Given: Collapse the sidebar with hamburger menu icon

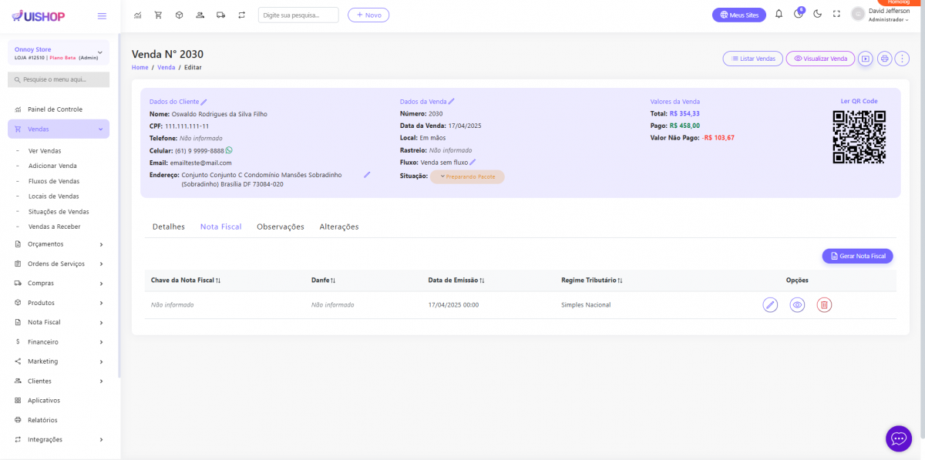Looking at the screenshot, I should pyautogui.click(x=102, y=16).
